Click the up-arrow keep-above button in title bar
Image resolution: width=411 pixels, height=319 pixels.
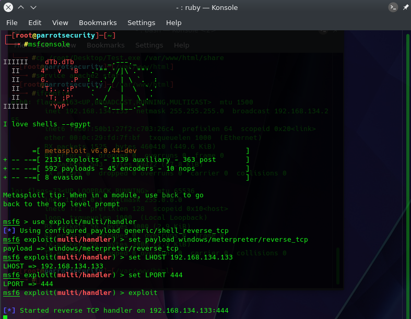point(21,7)
